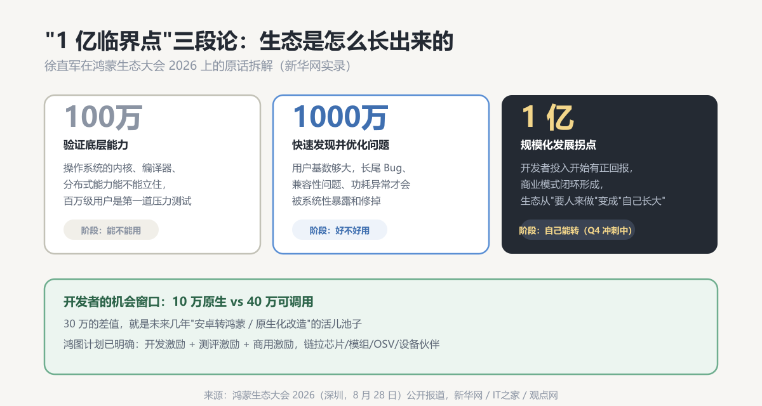The height and width of the screenshot is (406, 762).
Task: Click the line about 生态从"要人来做"变成"自己长大"
Action: [x=592, y=201]
